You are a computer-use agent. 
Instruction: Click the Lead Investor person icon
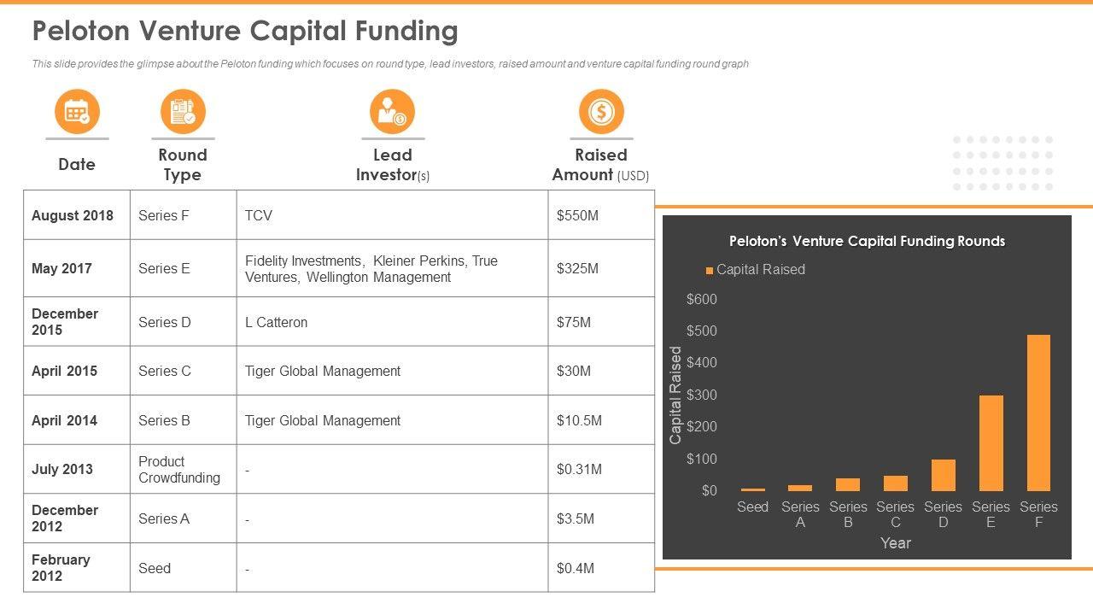coord(392,112)
